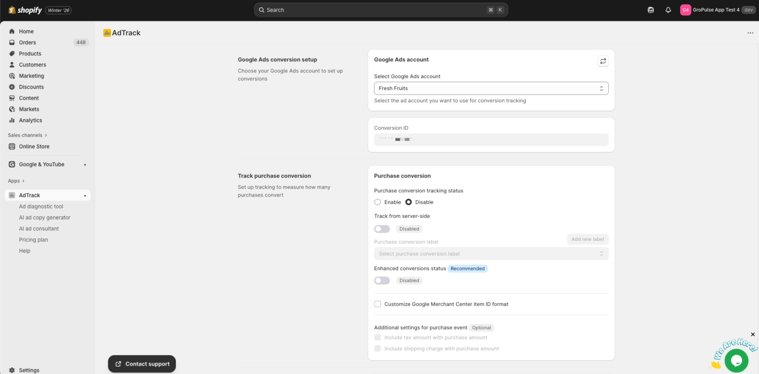Open Analytics from the sidebar
The height and width of the screenshot is (374, 759).
[x=30, y=120]
